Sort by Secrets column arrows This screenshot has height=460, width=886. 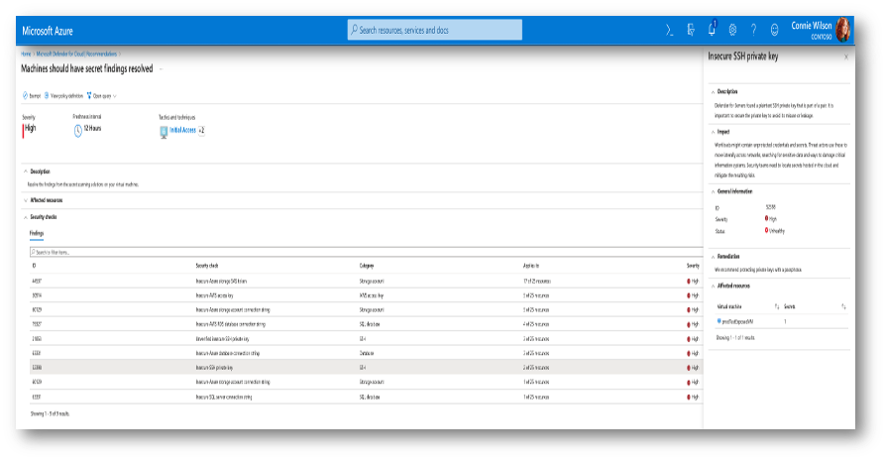click(843, 306)
